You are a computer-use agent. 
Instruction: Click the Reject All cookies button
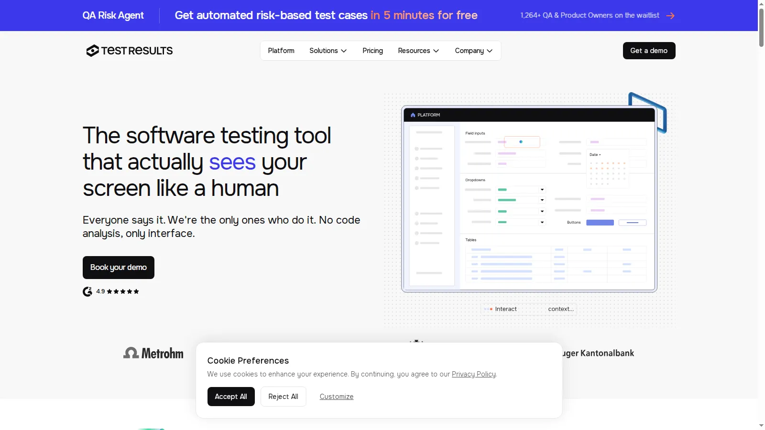click(283, 397)
